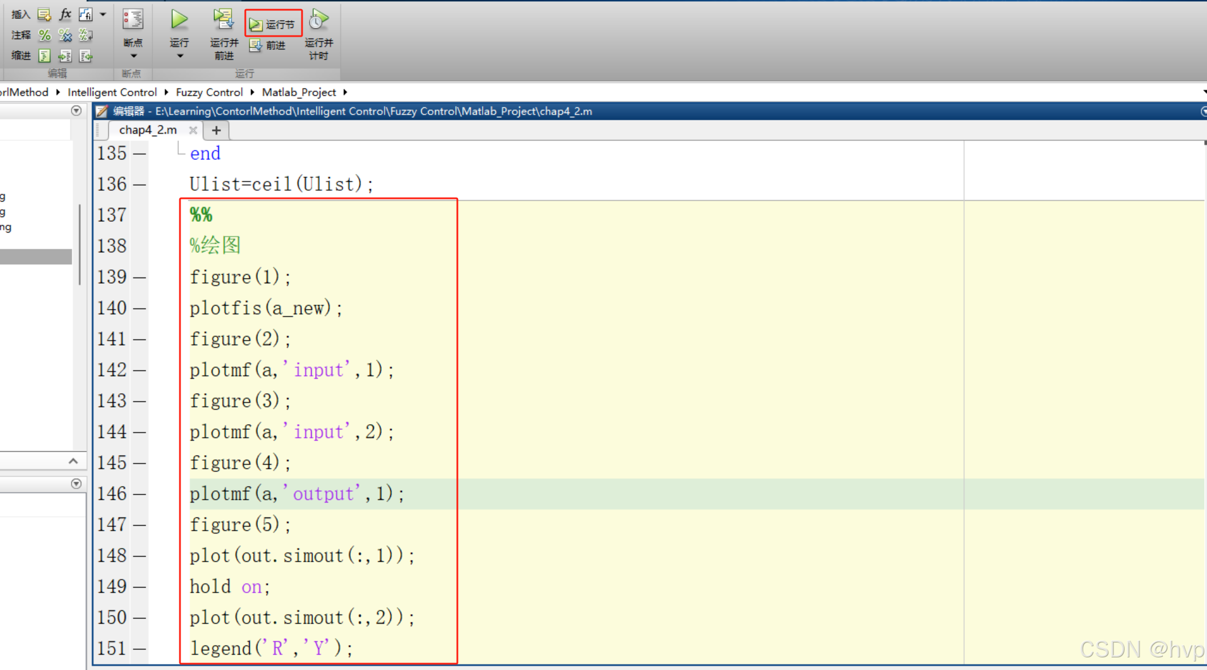Select the chap4_2.m editor tab
The height and width of the screenshot is (670, 1207).
click(148, 130)
